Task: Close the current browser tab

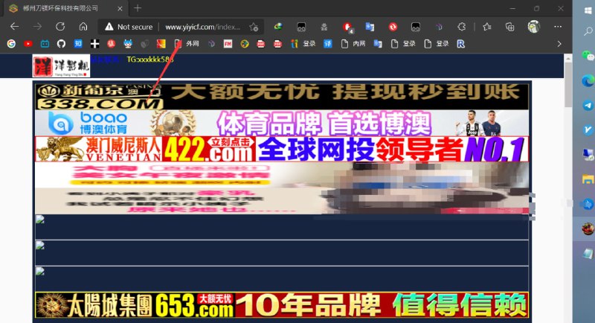Action: click(120, 8)
